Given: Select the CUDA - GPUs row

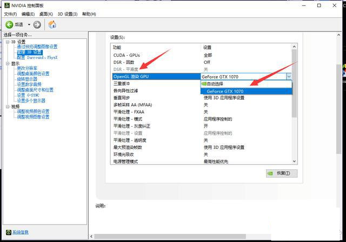Looking at the screenshot, I should 202,55.
